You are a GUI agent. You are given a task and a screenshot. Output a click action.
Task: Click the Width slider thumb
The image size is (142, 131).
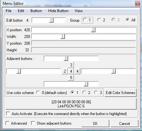click(x=63, y=37)
